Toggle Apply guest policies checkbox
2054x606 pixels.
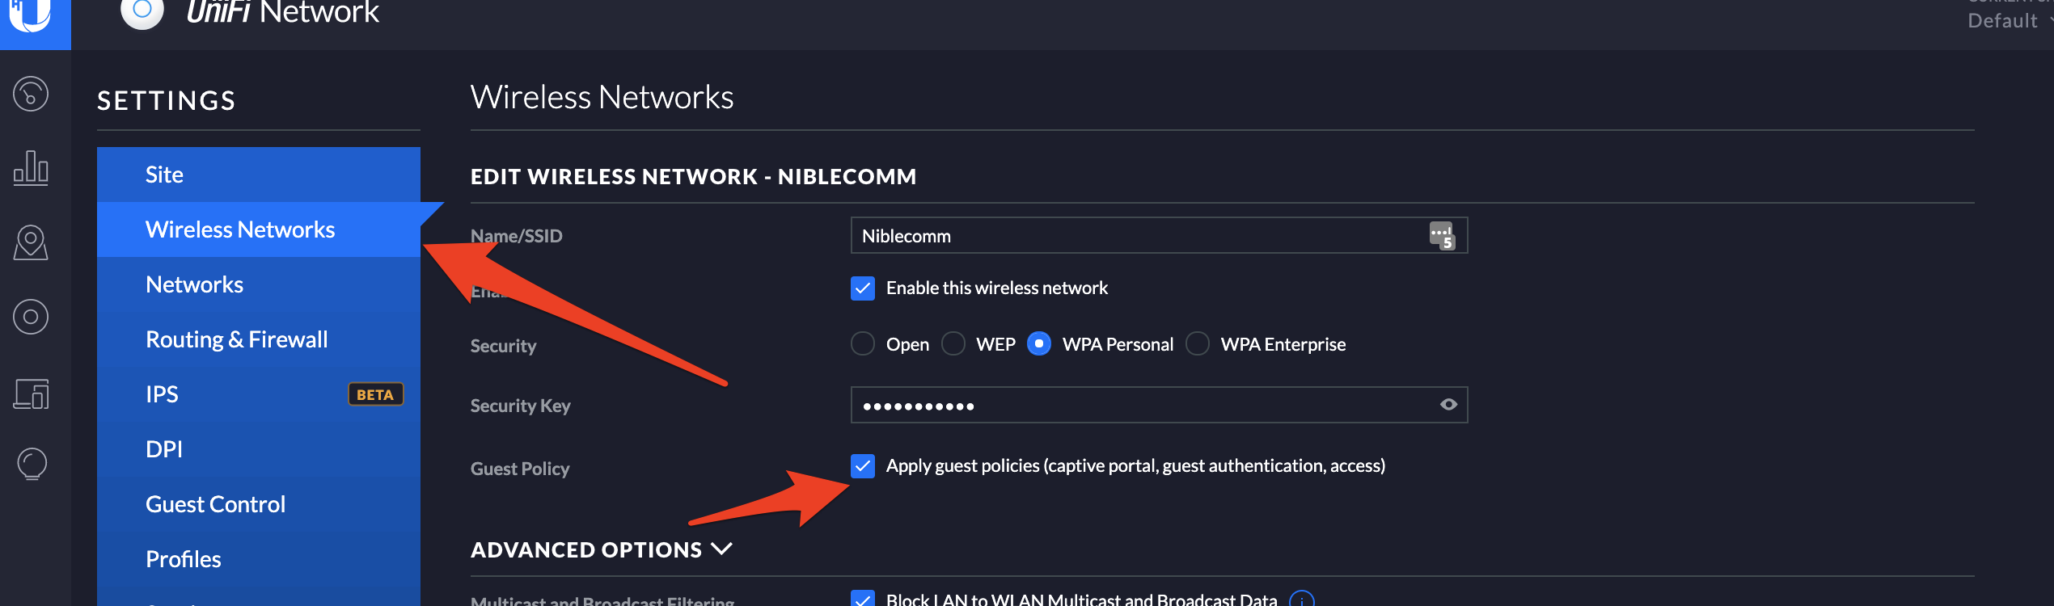coord(863,466)
